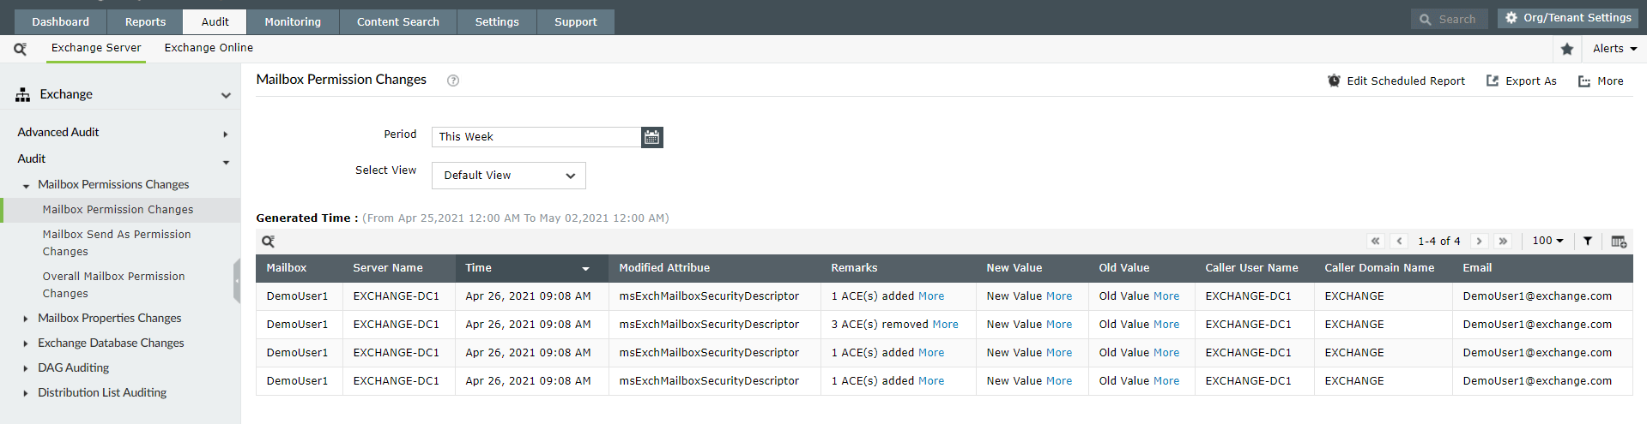The image size is (1647, 424).
Task: Open the add/remove columns icon
Action: click(1619, 242)
